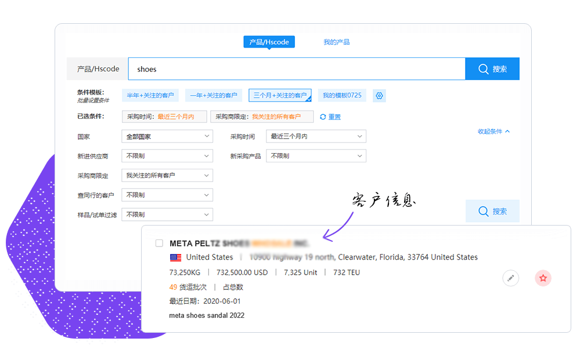The image size is (573, 356).
Task: Choose the 我的模板0725 template
Action: click(342, 96)
